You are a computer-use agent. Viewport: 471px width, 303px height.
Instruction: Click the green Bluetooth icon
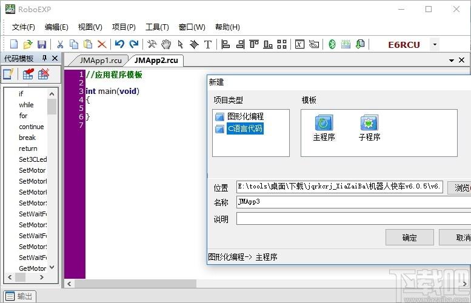tap(332, 44)
